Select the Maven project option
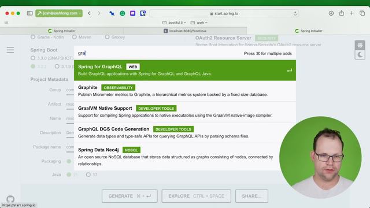This screenshot has height=208, width=370. pyautogui.click(x=82, y=37)
